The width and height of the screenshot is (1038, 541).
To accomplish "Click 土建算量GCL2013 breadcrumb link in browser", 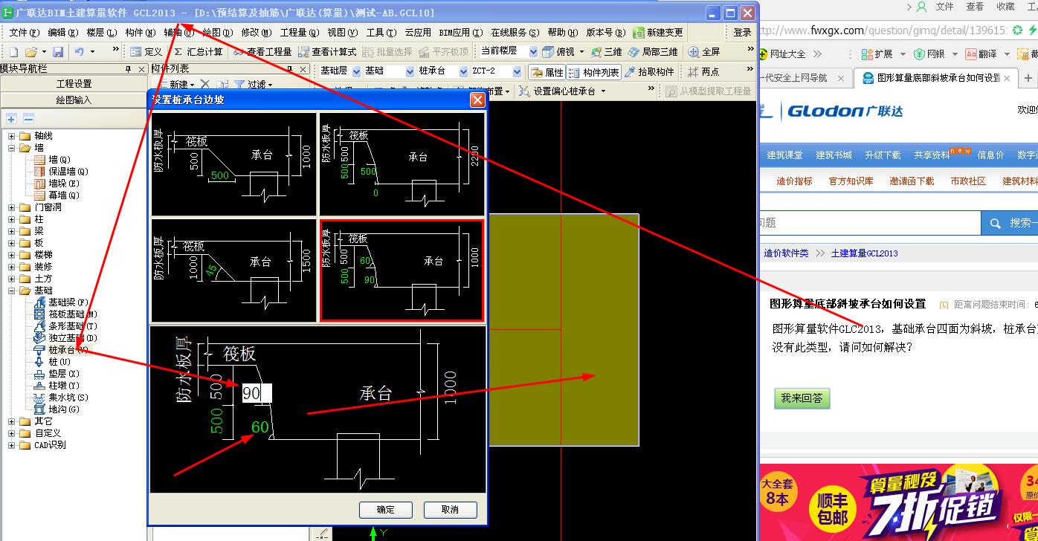I will point(864,253).
